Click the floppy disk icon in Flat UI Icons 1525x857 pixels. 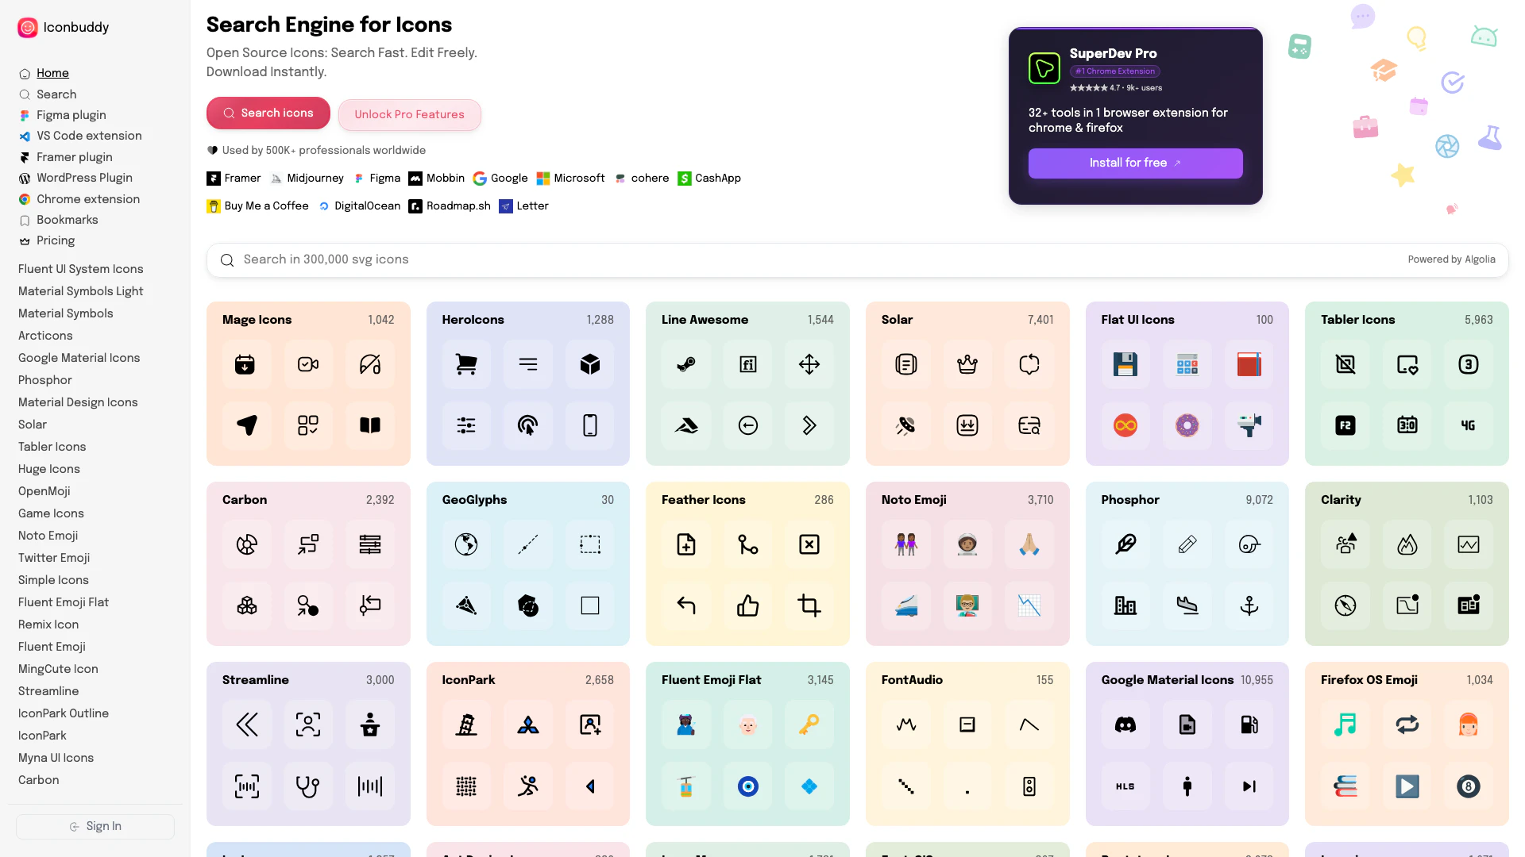pyautogui.click(x=1125, y=364)
